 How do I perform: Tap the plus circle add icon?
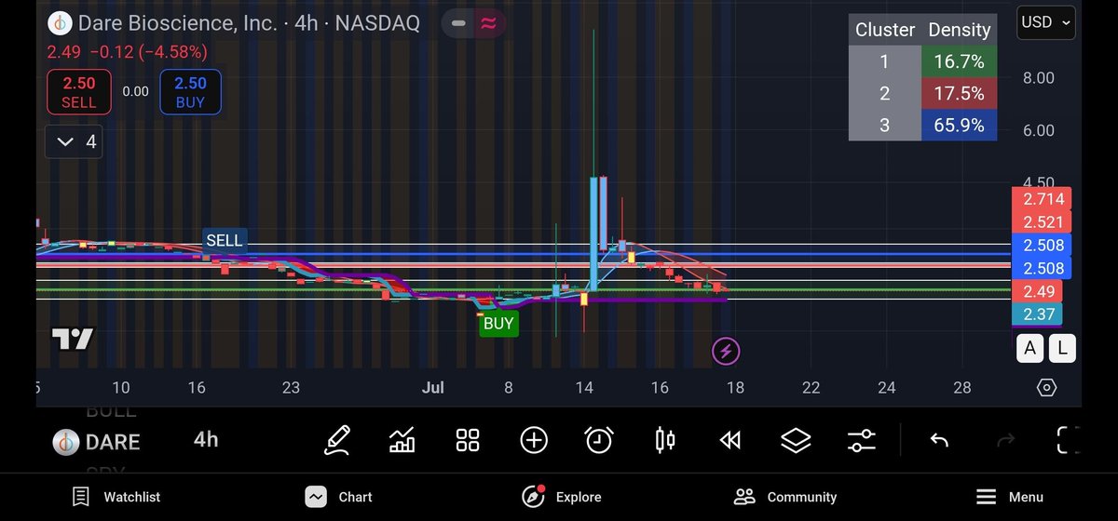pos(534,440)
